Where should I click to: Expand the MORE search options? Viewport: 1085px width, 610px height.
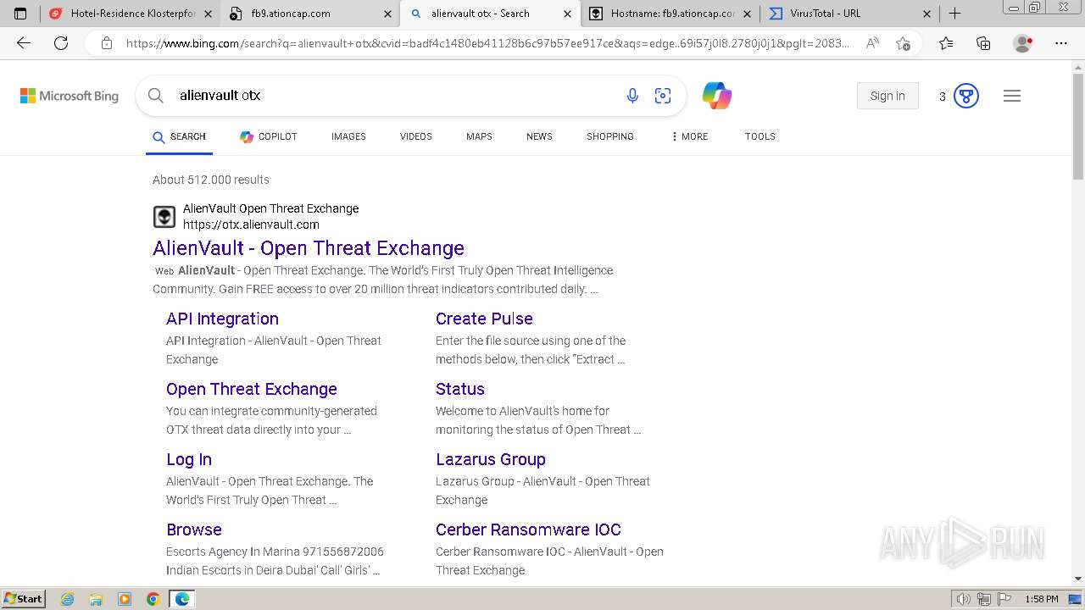689,136
